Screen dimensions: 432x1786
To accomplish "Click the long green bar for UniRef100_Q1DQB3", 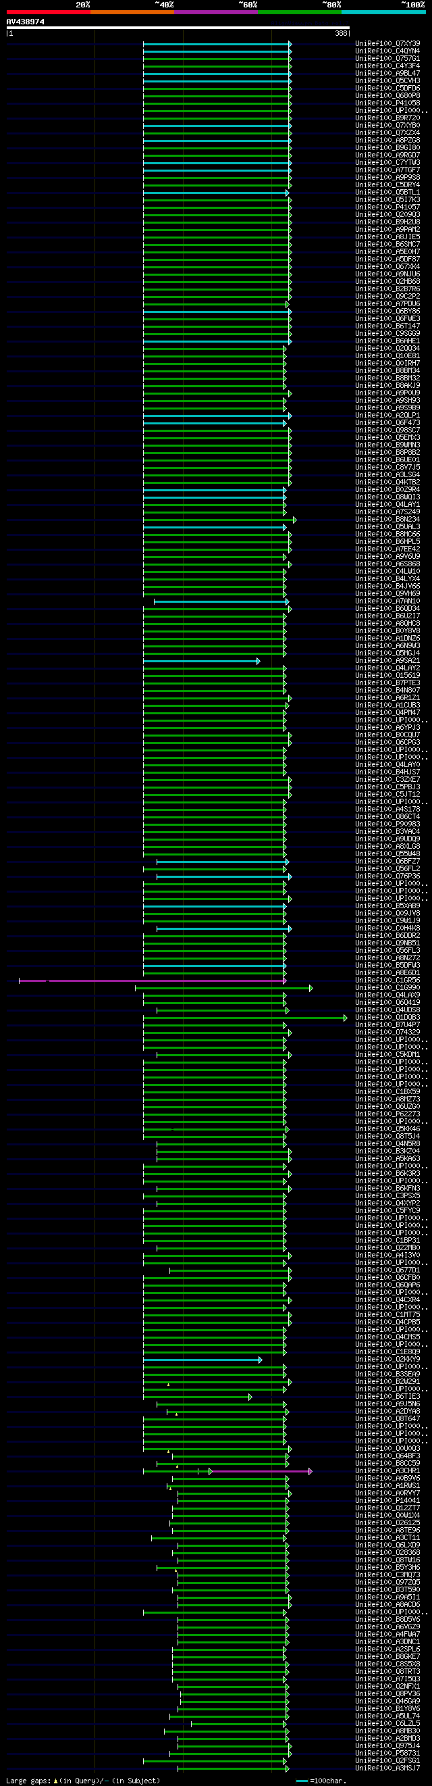I will [245, 1018].
